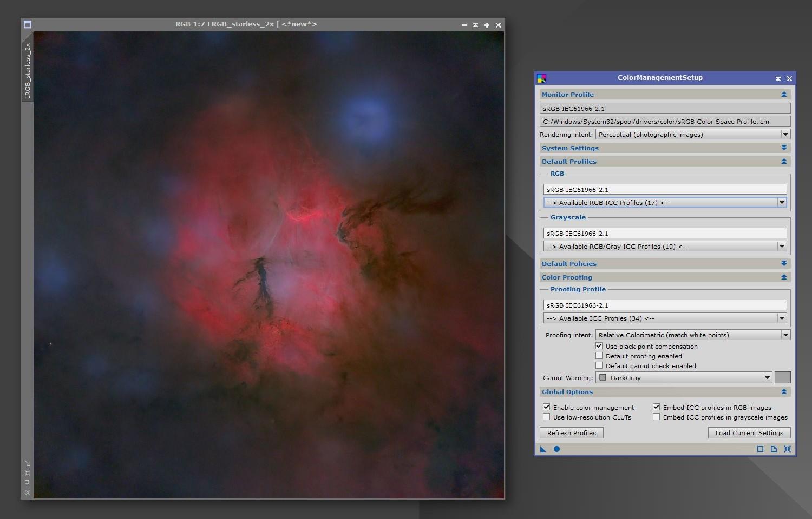Toggle Use black point compensation
812x519 pixels.
point(599,346)
